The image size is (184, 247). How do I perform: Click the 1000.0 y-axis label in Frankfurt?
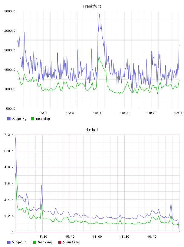(10, 89)
